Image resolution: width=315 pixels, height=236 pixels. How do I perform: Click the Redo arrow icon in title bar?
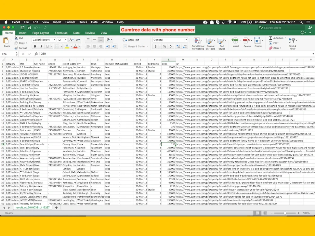(45, 27)
